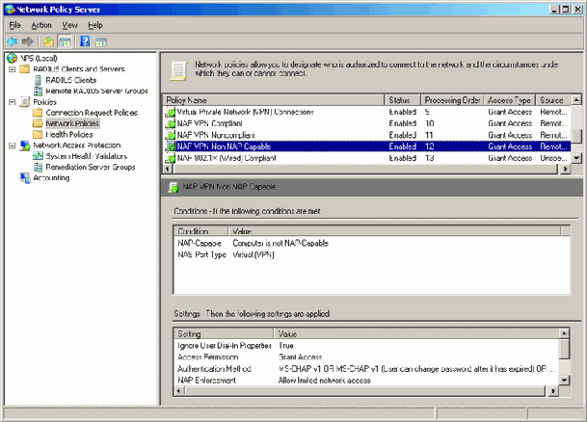Click the Show/Hide Action Pane toolbar icon
This screenshot has height=422, width=587.
click(x=101, y=41)
